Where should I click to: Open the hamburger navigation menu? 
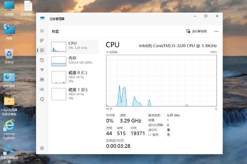(42, 31)
